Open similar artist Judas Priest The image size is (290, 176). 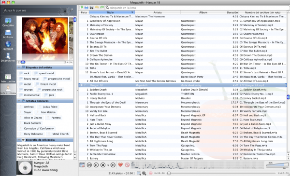[48, 107]
